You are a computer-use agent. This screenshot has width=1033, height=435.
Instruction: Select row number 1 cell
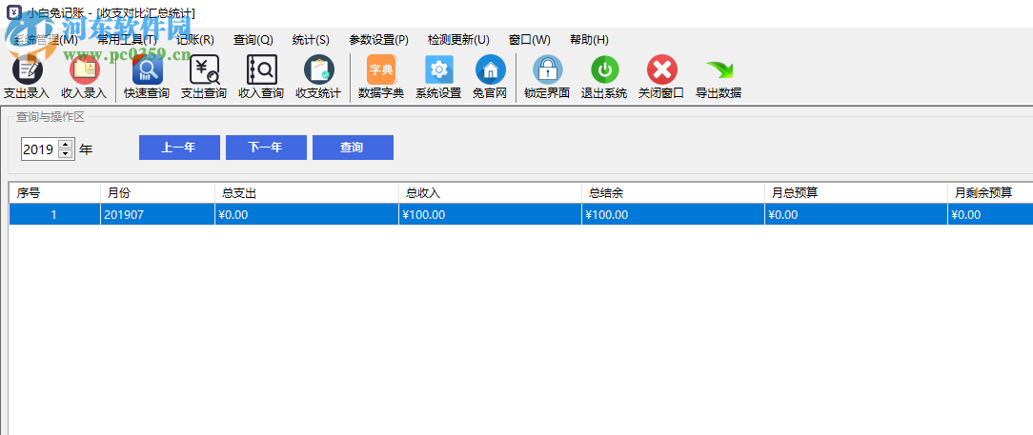54,214
